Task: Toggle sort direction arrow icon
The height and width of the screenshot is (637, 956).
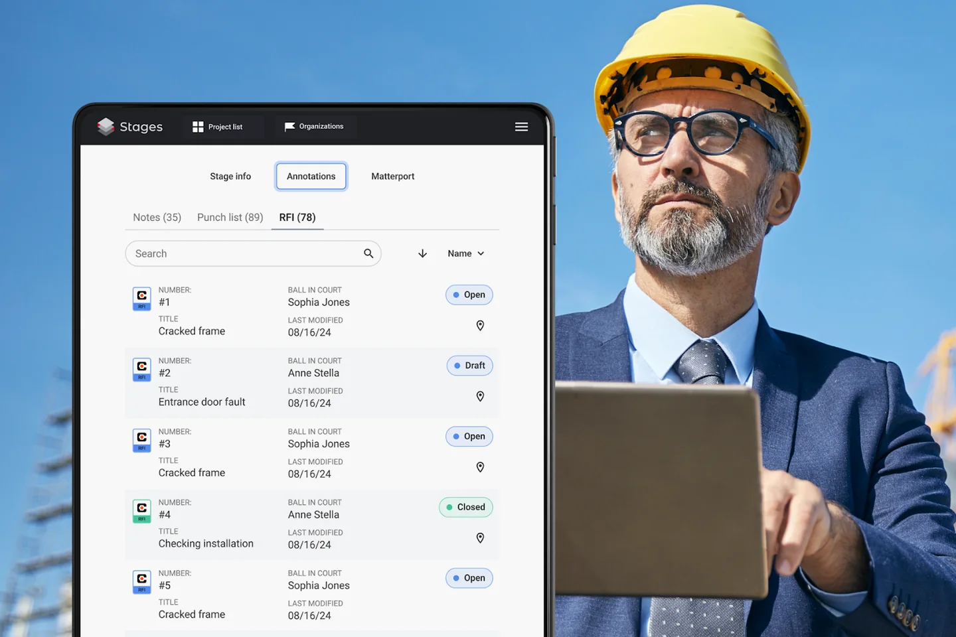Action: point(422,253)
